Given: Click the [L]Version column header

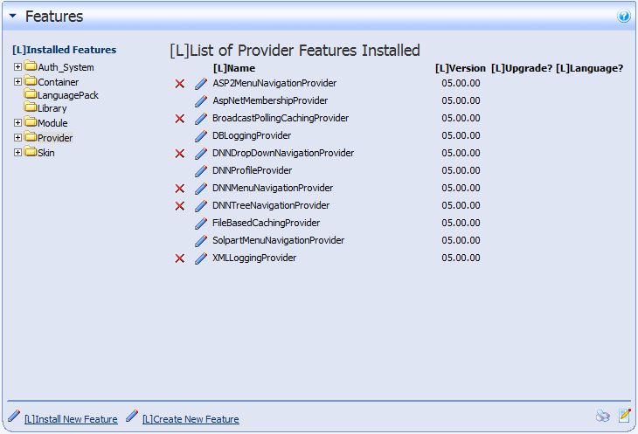Looking at the screenshot, I should pos(461,68).
